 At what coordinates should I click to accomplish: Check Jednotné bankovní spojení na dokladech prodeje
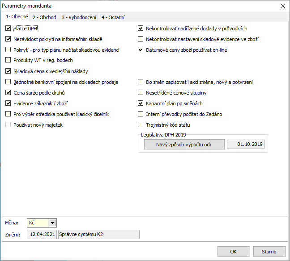(8, 82)
